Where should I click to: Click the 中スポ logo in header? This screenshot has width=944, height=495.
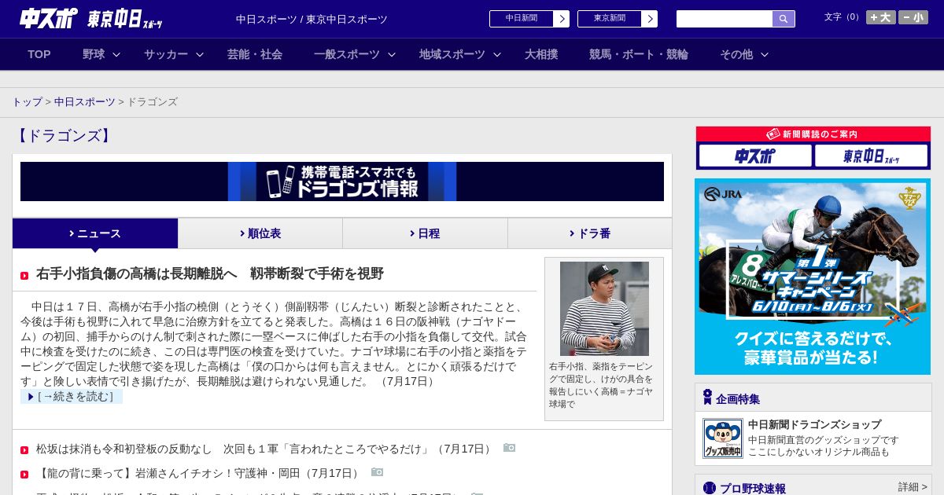click(x=48, y=17)
